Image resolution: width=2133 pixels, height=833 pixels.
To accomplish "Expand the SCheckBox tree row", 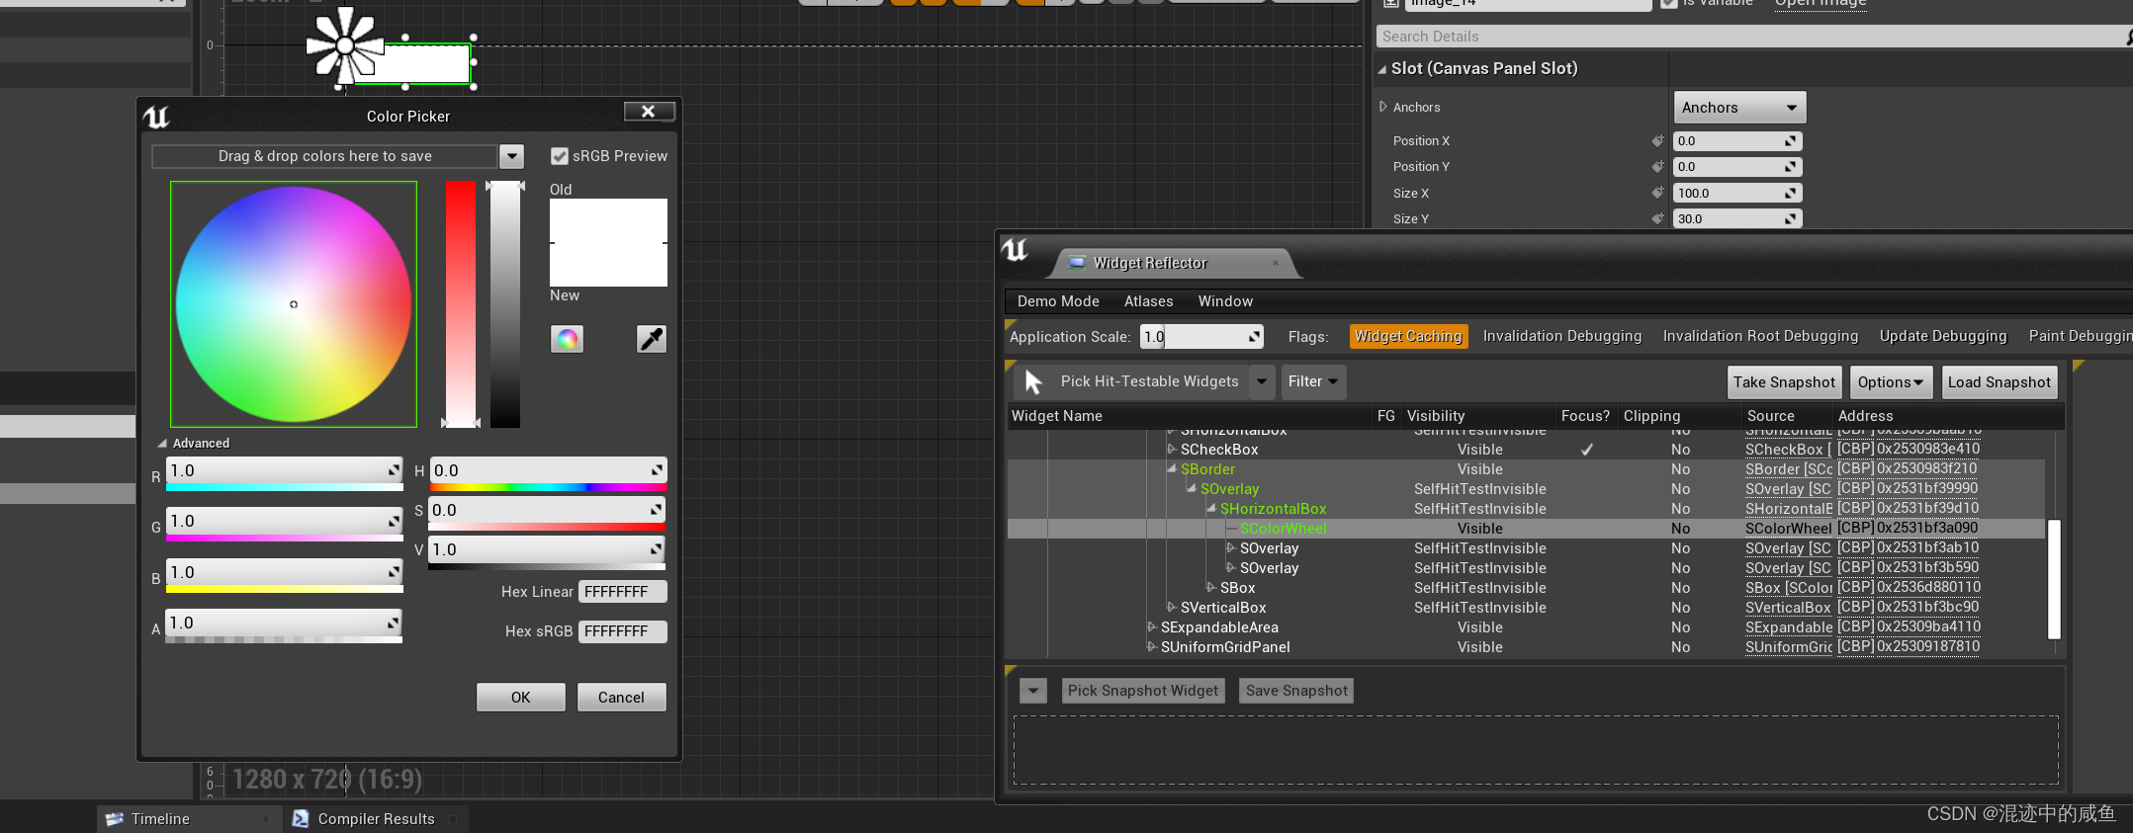I will (1172, 449).
